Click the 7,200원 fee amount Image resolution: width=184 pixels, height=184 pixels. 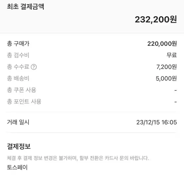tap(166, 67)
